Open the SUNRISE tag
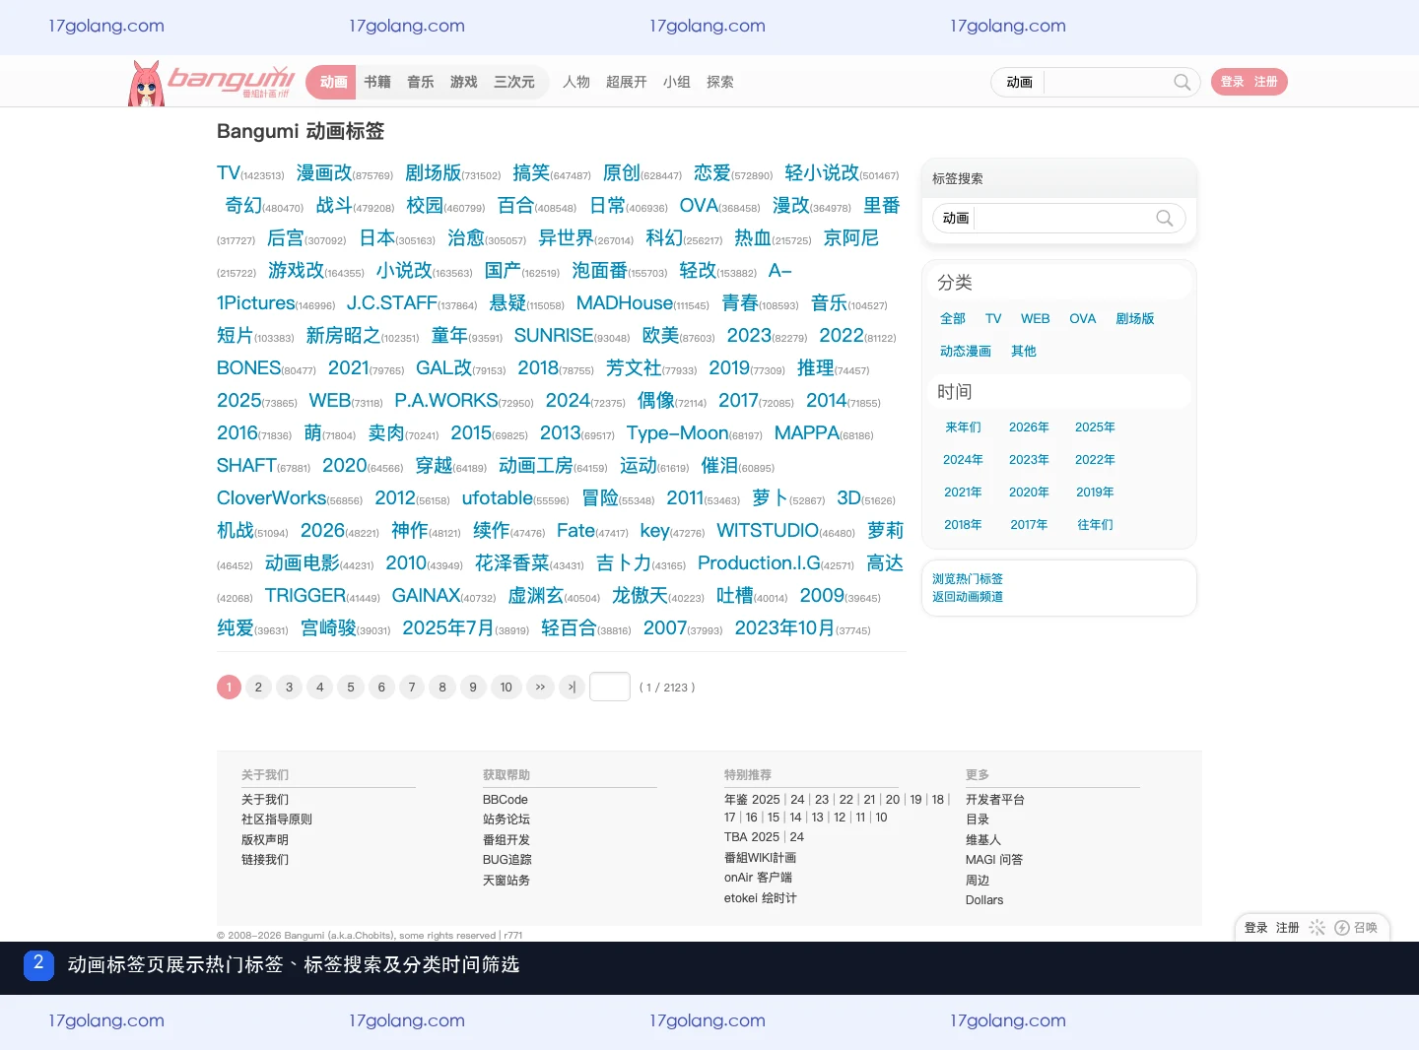 [x=554, y=335]
